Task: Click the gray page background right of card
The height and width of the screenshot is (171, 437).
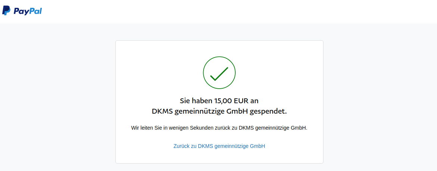Action: [x=380, y=97]
